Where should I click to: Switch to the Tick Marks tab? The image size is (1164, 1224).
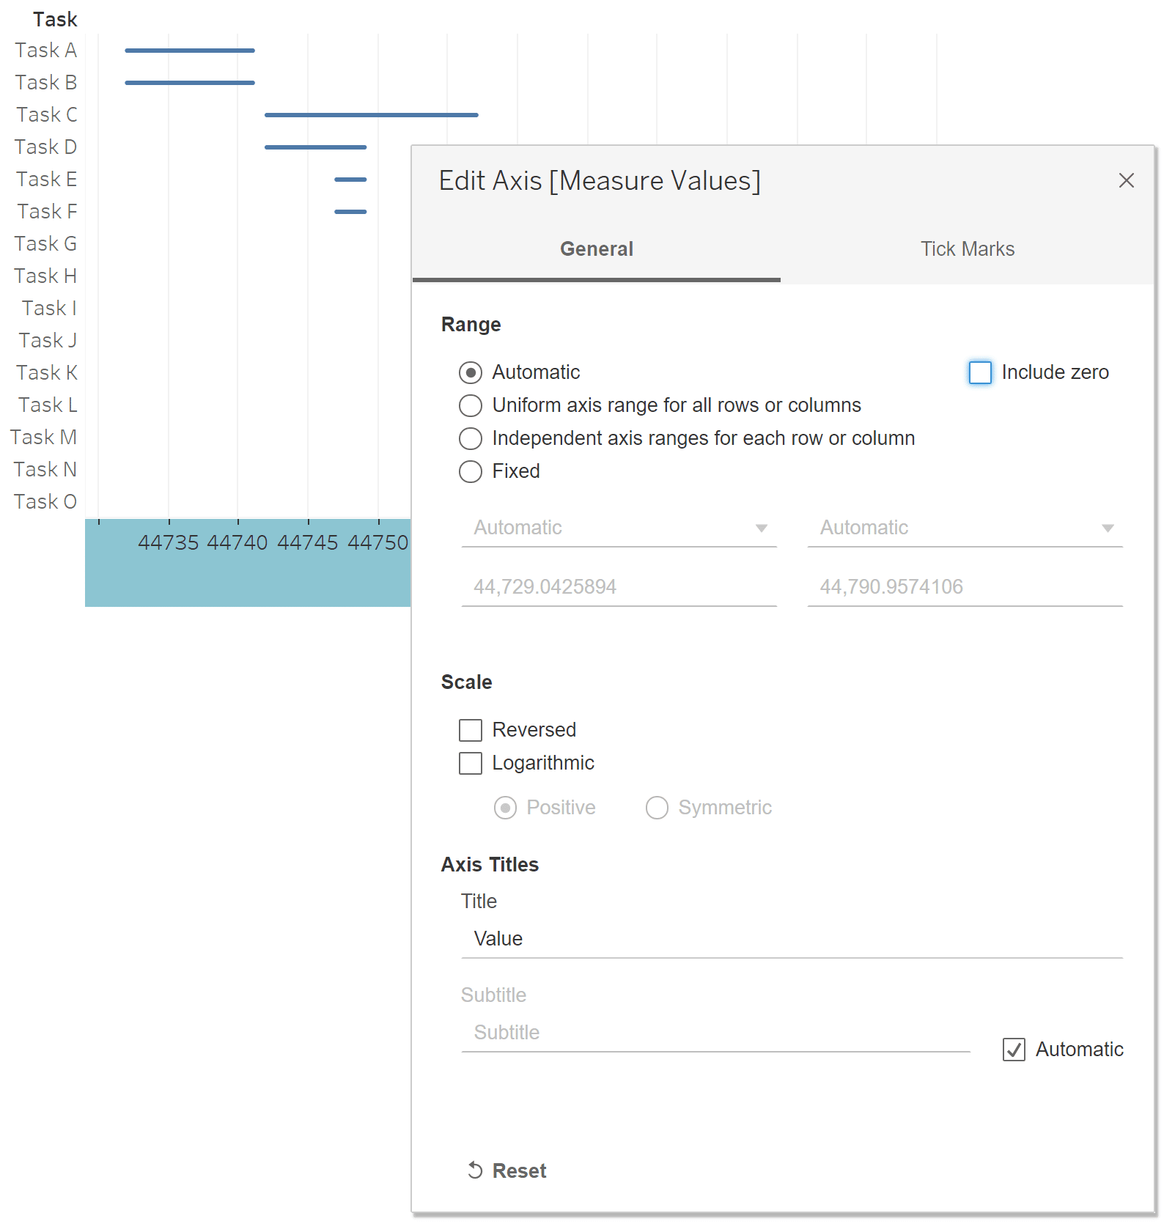click(968, 249)
